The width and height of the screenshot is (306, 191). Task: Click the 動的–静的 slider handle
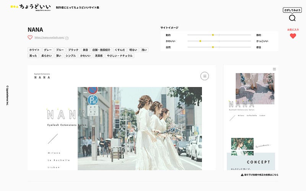pyautogui.click(x=213, y=35)
